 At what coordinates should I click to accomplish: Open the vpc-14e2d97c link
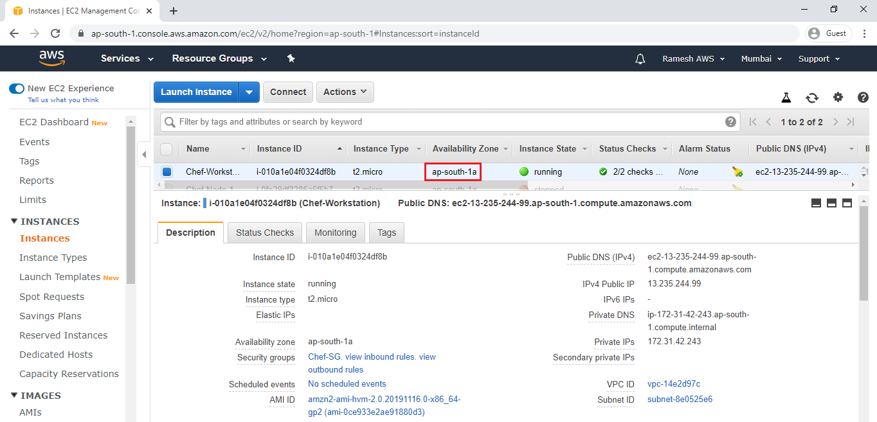673,384
